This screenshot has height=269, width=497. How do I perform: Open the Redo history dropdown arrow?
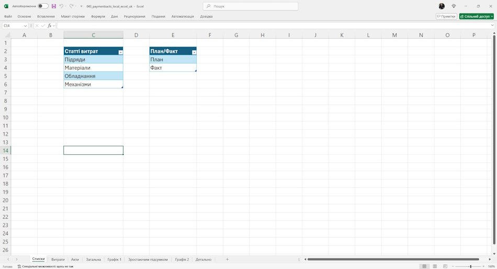point(75,6)
